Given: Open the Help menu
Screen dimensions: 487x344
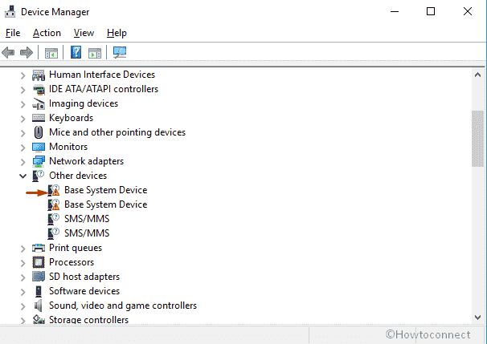Looking at the screenshot, I should (x=117, y=33).
